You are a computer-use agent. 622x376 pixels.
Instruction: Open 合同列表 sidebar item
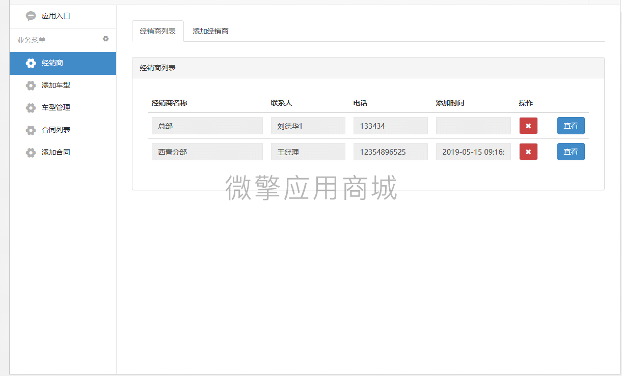coord(63,130)
